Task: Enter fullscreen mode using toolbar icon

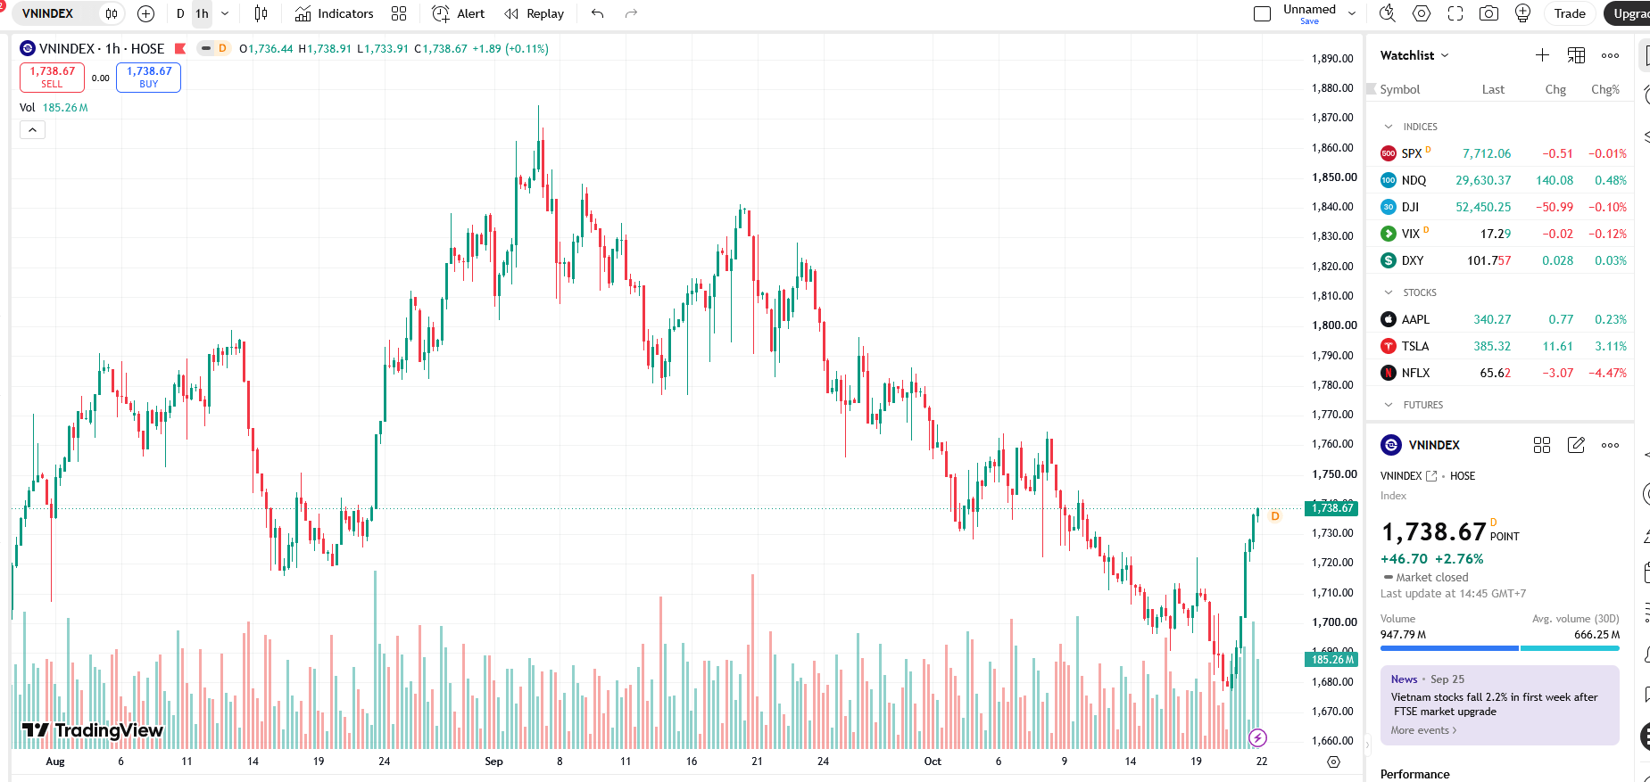Action: coord(1455,13)
